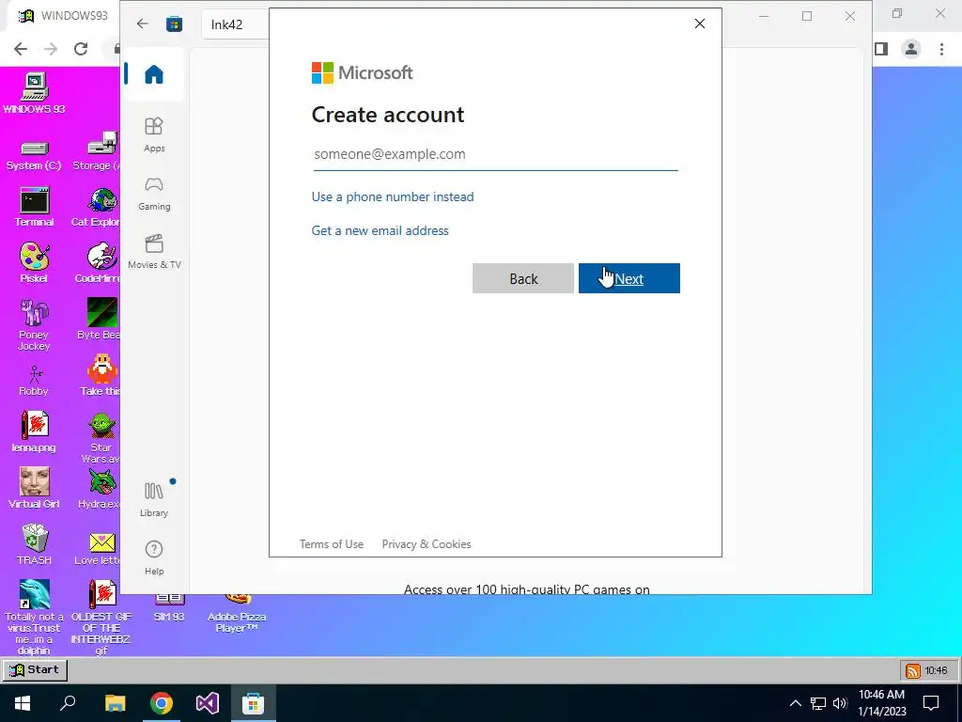Click the Windows 93 Start button

click(35, 669)
